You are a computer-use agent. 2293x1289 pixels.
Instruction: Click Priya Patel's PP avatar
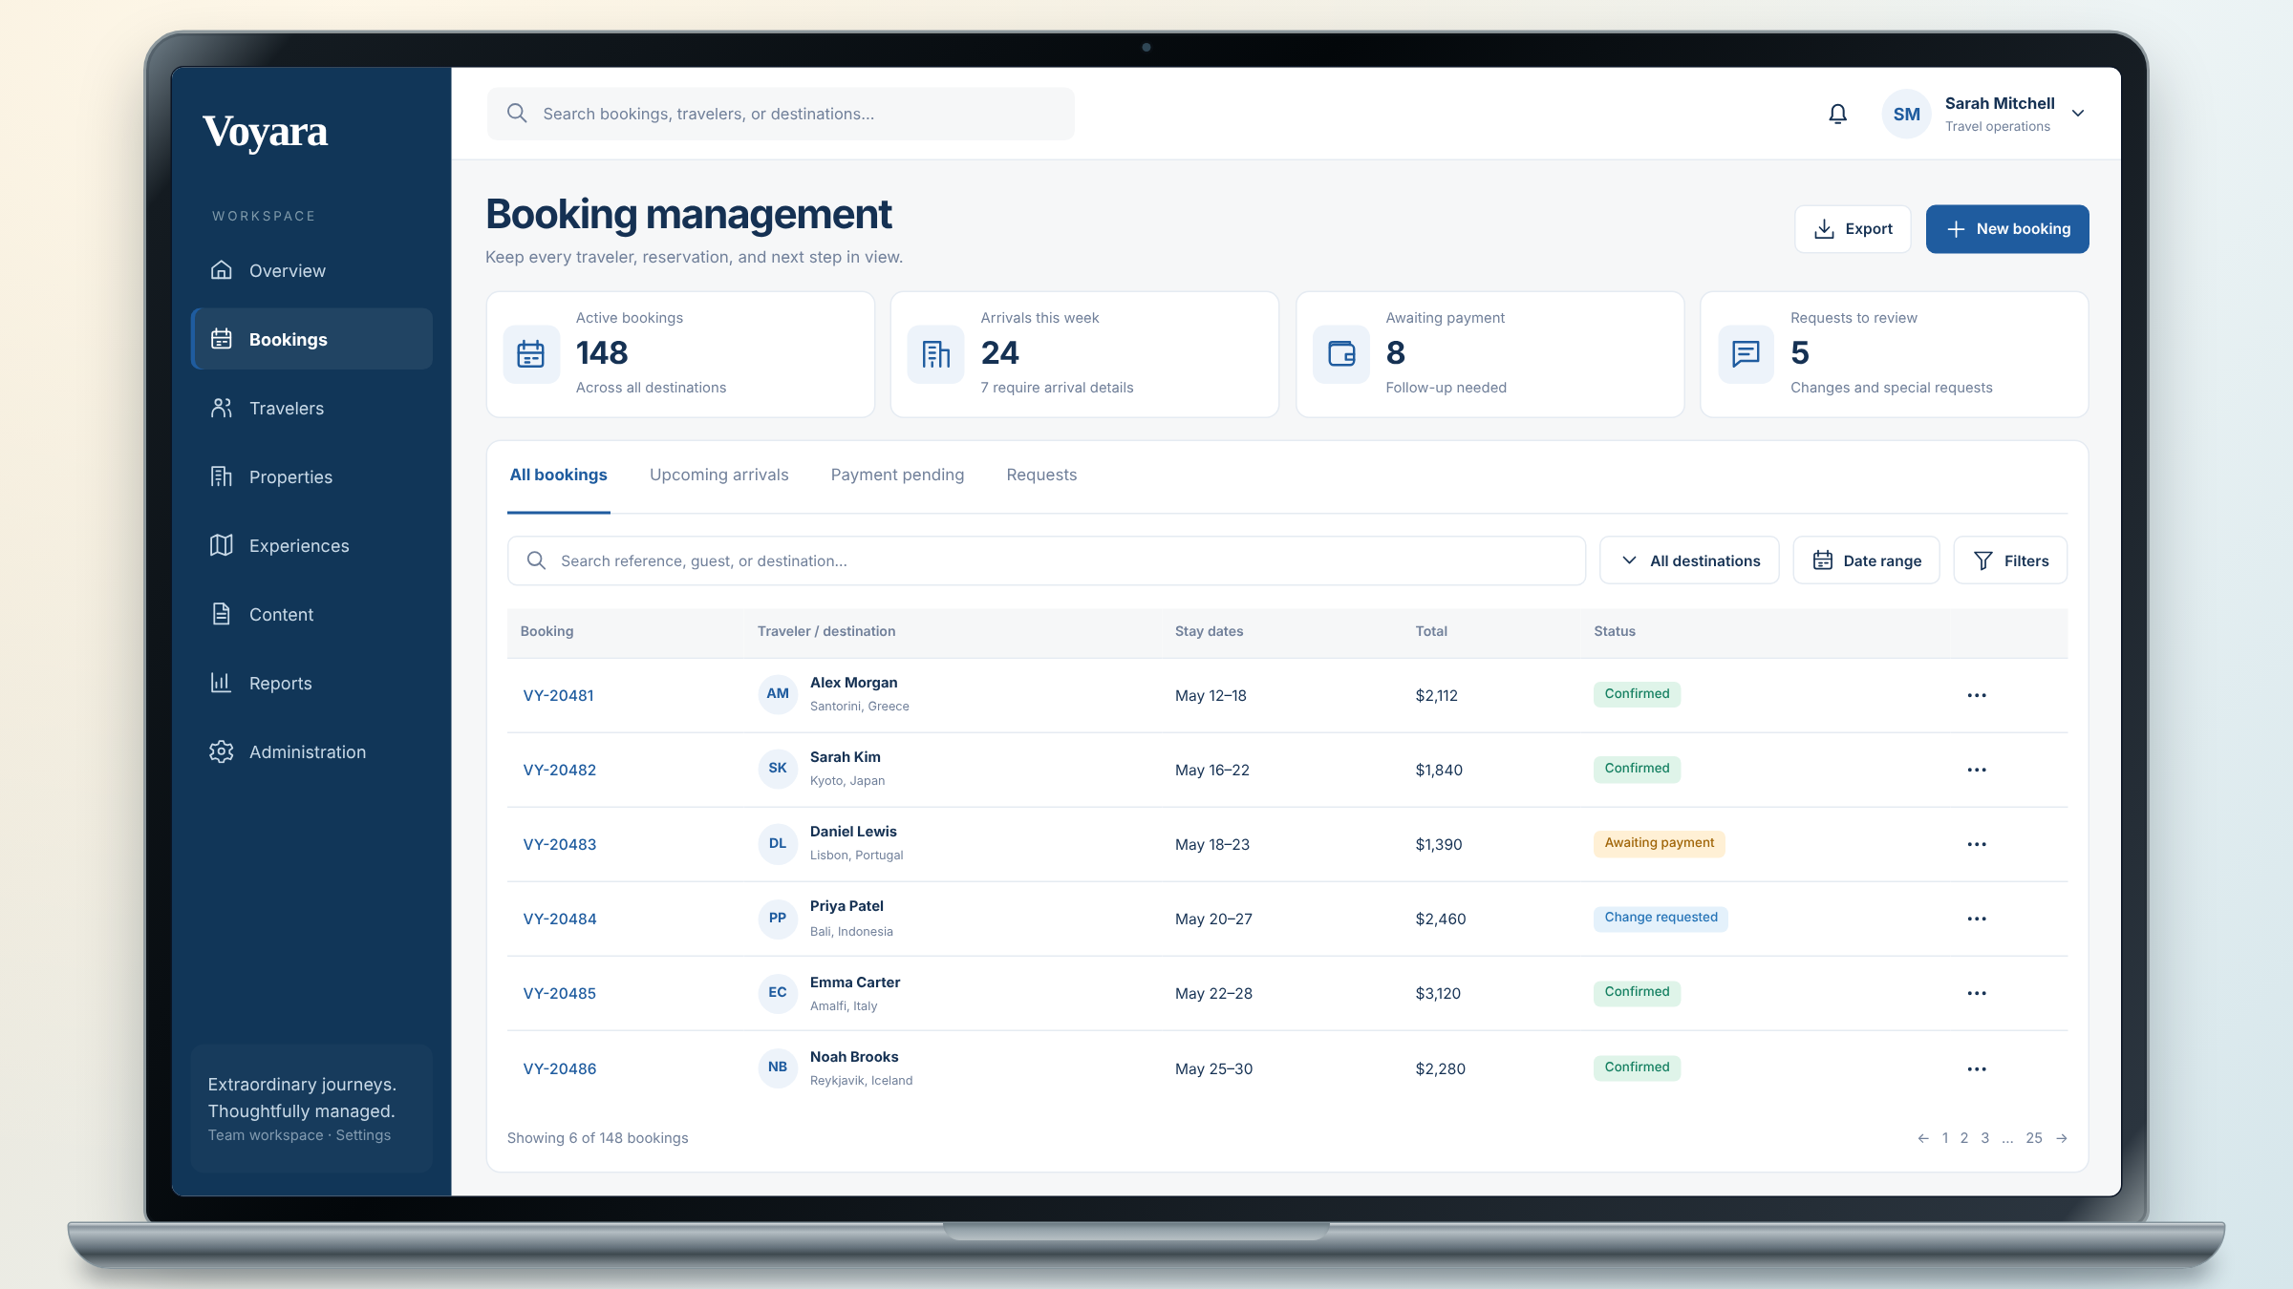pyautogui.click(x=778, y=918)
